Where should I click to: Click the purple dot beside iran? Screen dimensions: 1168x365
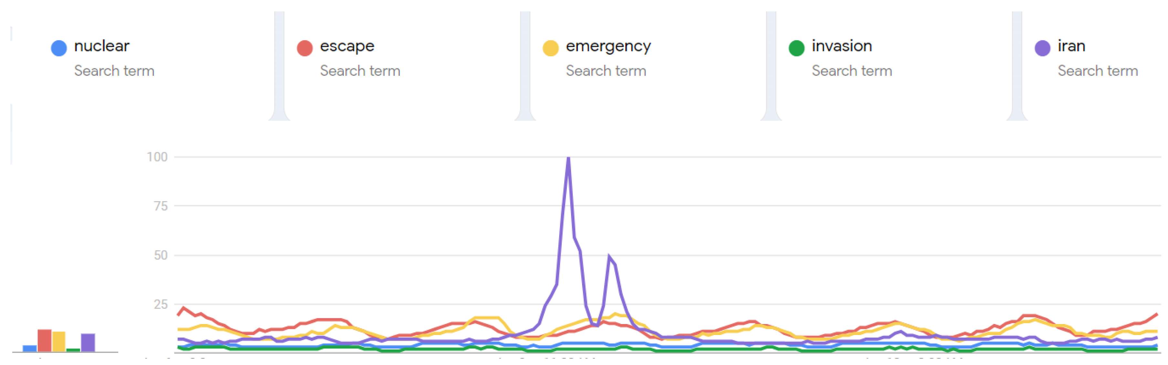[x=1042, y=48]
